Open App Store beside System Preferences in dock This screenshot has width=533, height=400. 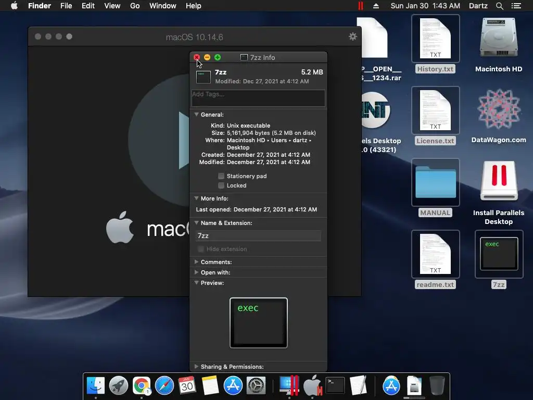pos(233,386)
